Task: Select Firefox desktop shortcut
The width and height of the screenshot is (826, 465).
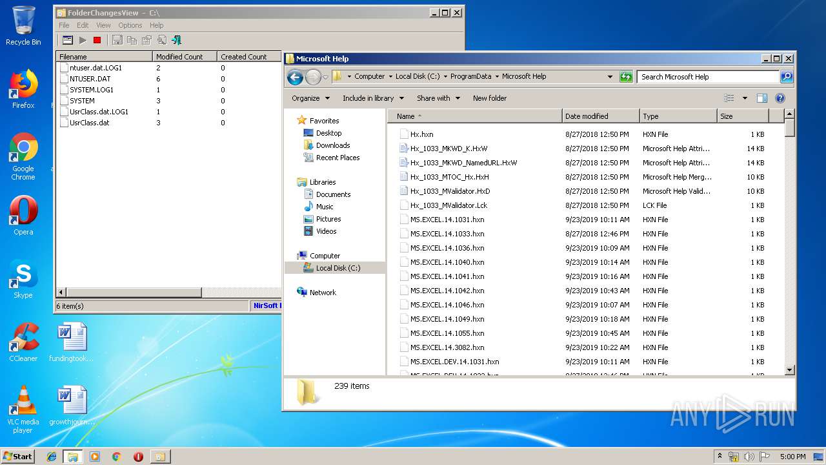Action: [x=23, y=89]
